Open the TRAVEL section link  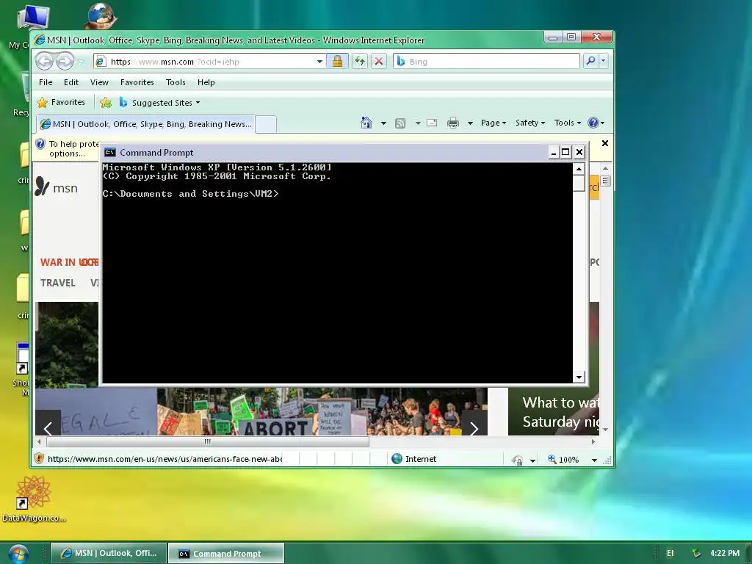point(57,283)
